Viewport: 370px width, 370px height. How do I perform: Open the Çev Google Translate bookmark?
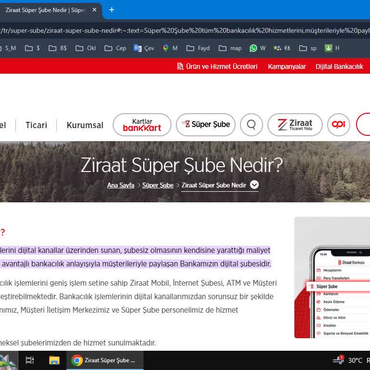(x=144, y=48)
